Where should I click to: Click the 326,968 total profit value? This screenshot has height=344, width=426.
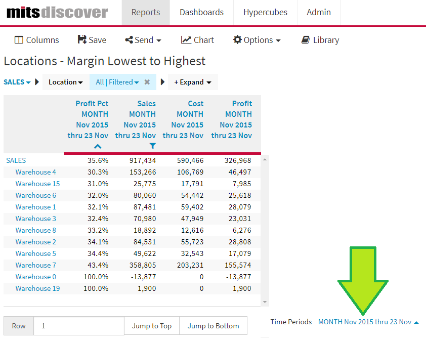point(238,160)
